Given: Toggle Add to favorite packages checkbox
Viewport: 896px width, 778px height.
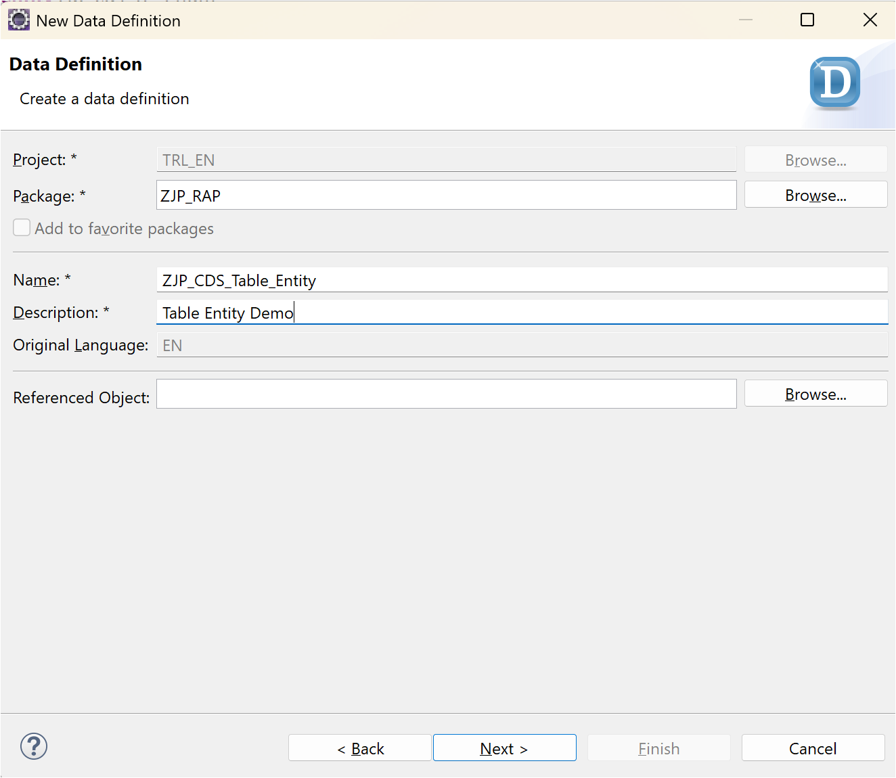Looking at the screenshot, I should [x=22, y=228].
